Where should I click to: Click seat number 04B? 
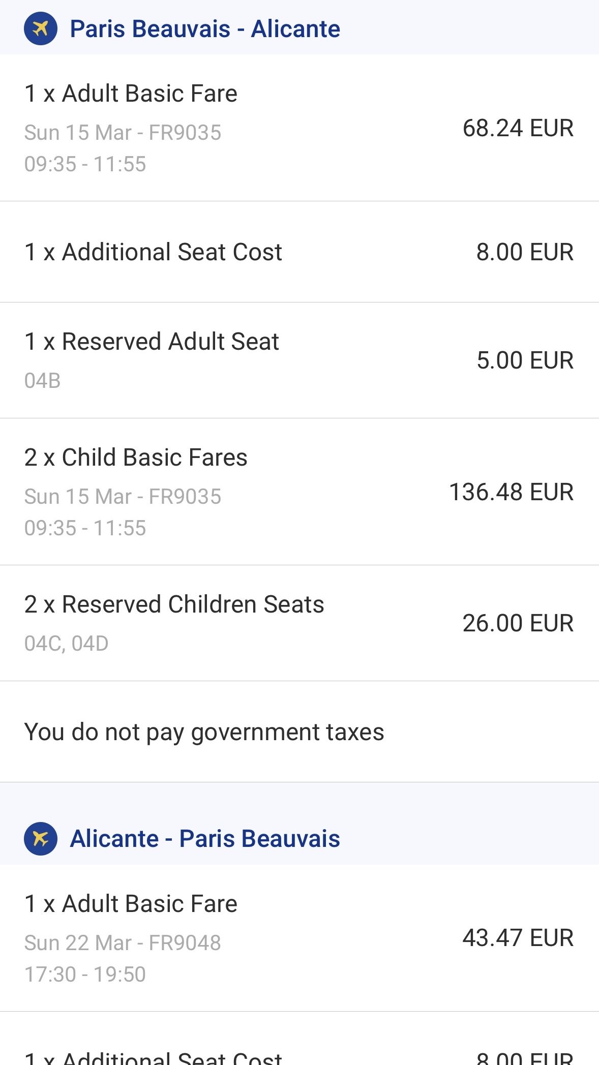pyautogui.click(x=43, y=381)
